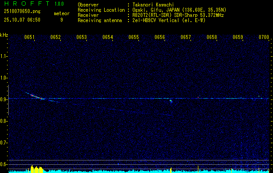Click the HROFFT title text
This screenshot has height=173, width=273.
click(x=27, y=3)
